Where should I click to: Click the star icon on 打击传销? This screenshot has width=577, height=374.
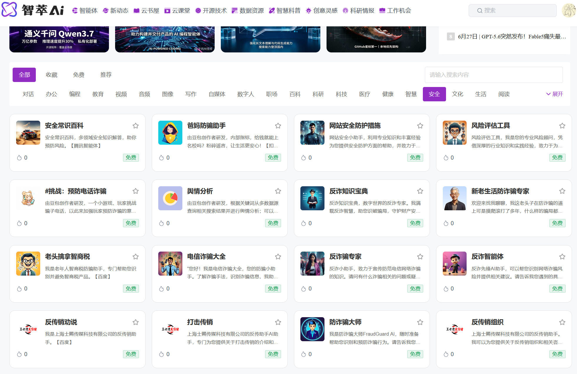[278, 322]
